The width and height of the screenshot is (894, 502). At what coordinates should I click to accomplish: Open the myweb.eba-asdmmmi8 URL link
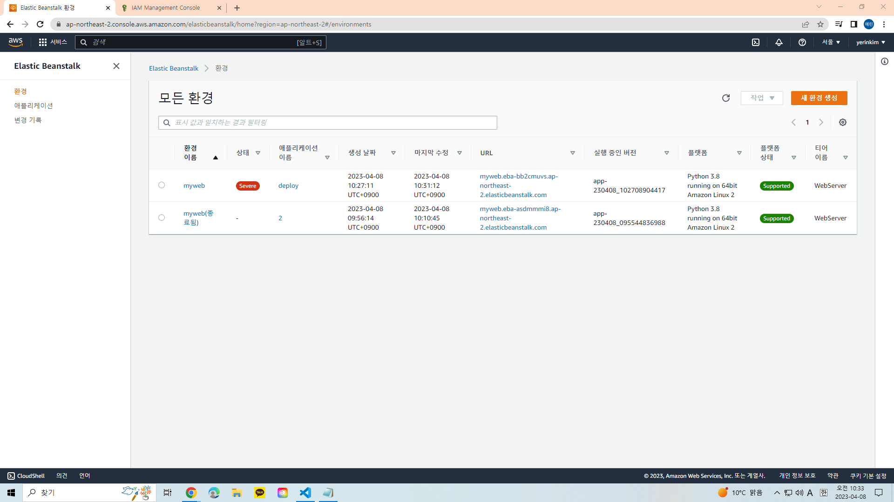click(x=520, y=218)
